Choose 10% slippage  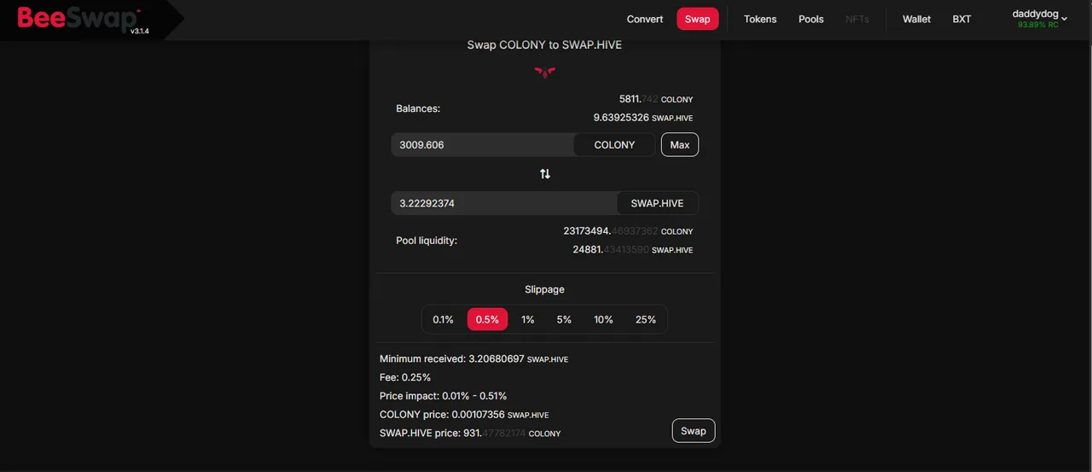pos(603,319)
